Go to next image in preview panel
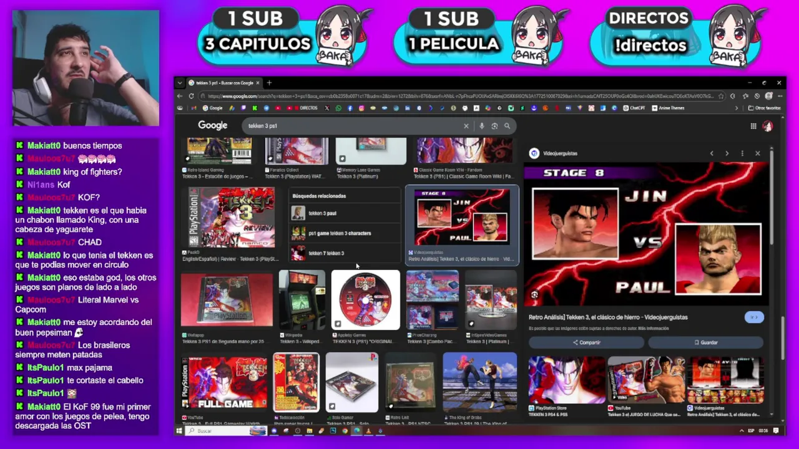799x449 pixels. click(727, 153)
